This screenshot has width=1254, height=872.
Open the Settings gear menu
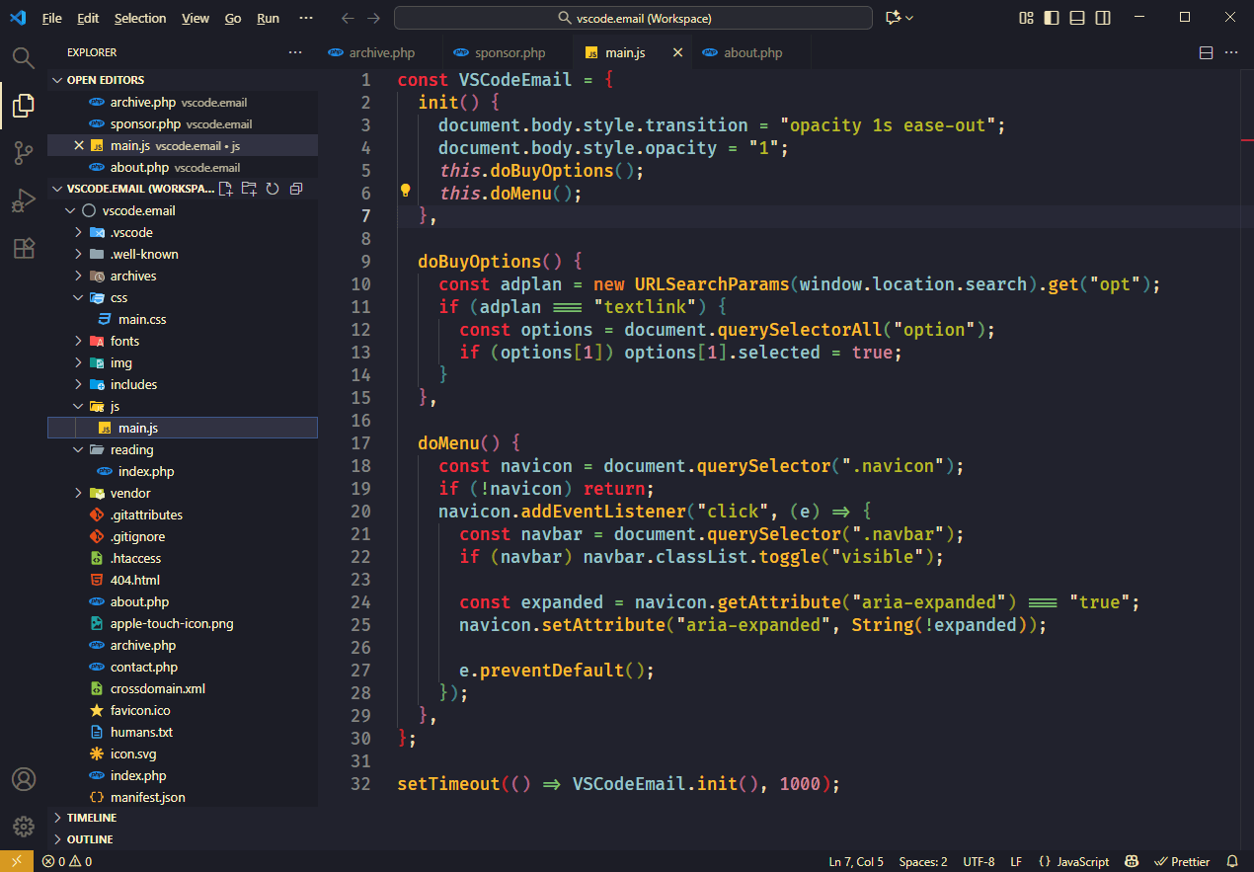23,827
